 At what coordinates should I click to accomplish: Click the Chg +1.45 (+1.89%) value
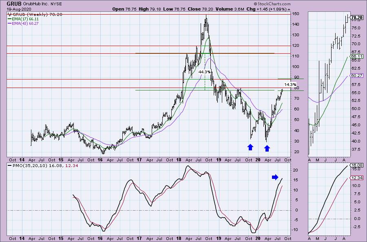[266, 9]
